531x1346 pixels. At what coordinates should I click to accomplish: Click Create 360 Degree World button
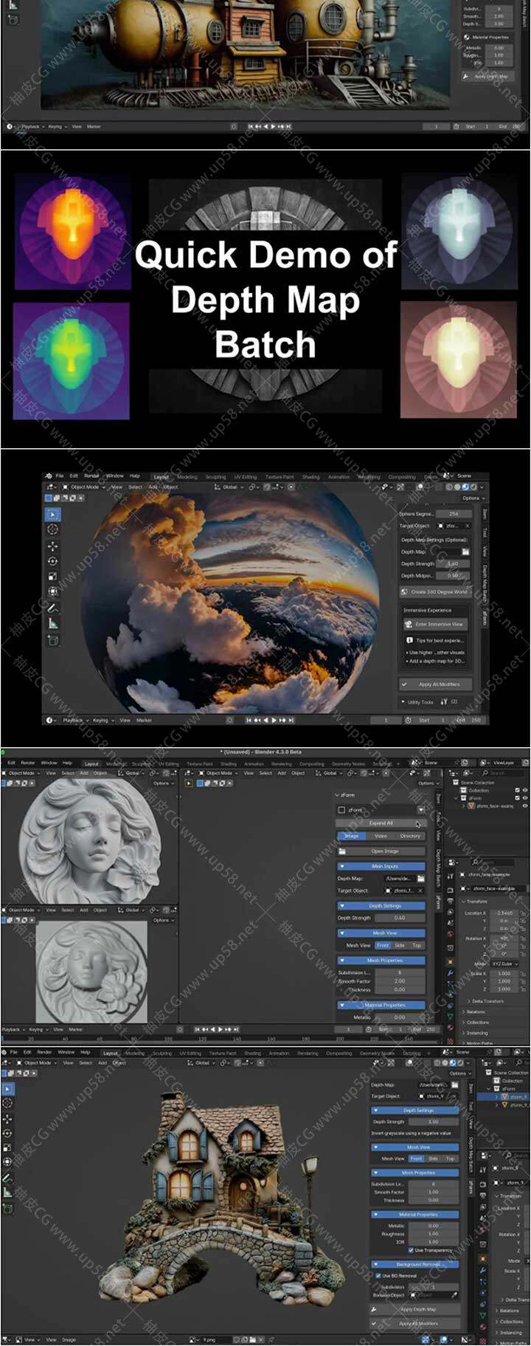[x=435, y=591]
